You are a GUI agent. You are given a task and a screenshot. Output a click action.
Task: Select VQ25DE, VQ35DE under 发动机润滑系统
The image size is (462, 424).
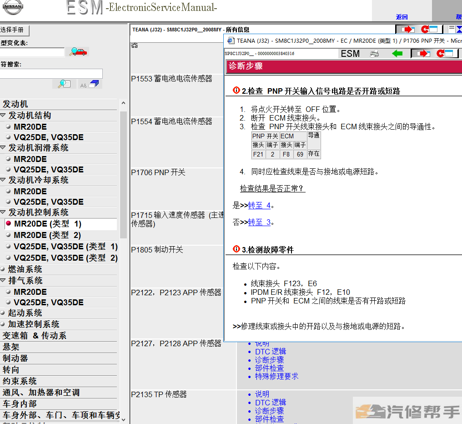point(49,170)
